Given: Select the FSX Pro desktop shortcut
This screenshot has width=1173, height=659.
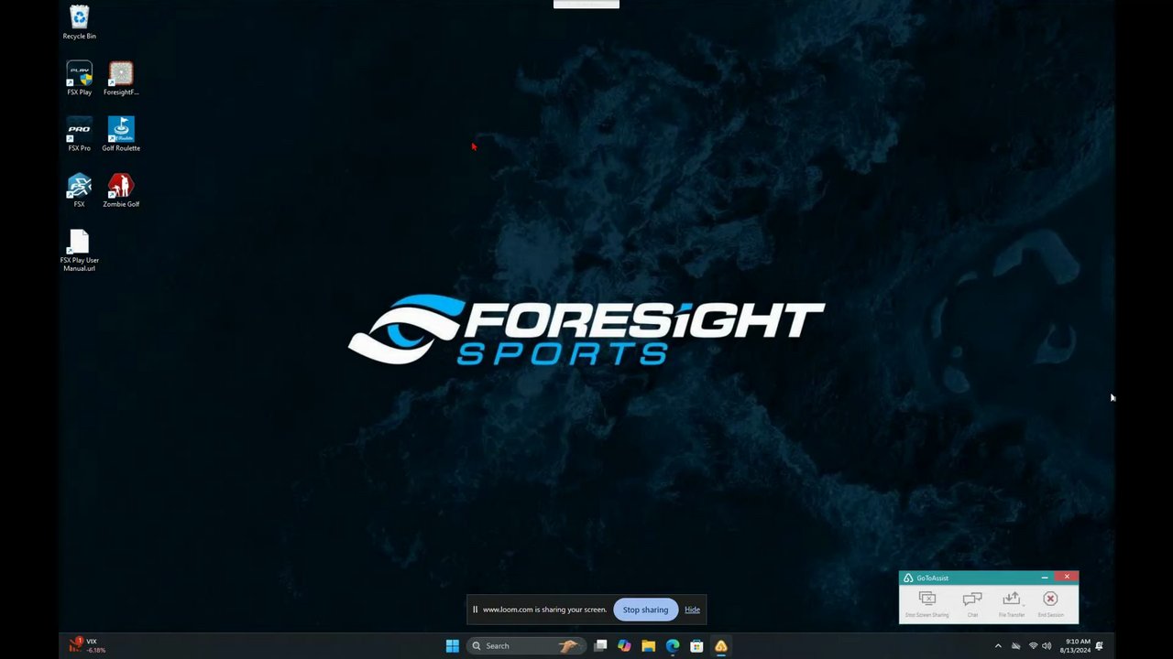Looking at the screenshot, I should tap(80, 134).
